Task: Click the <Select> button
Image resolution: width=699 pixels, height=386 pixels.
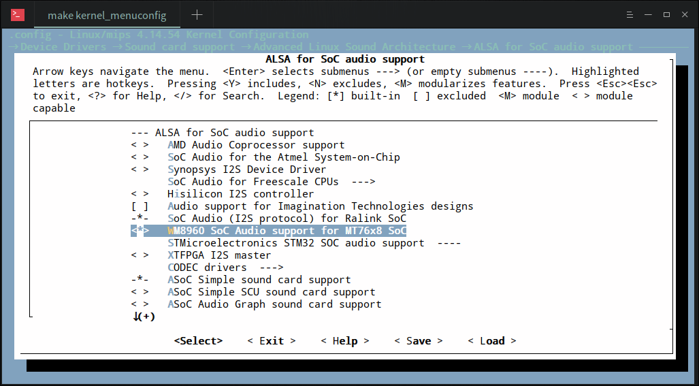Action: point(198,341)
